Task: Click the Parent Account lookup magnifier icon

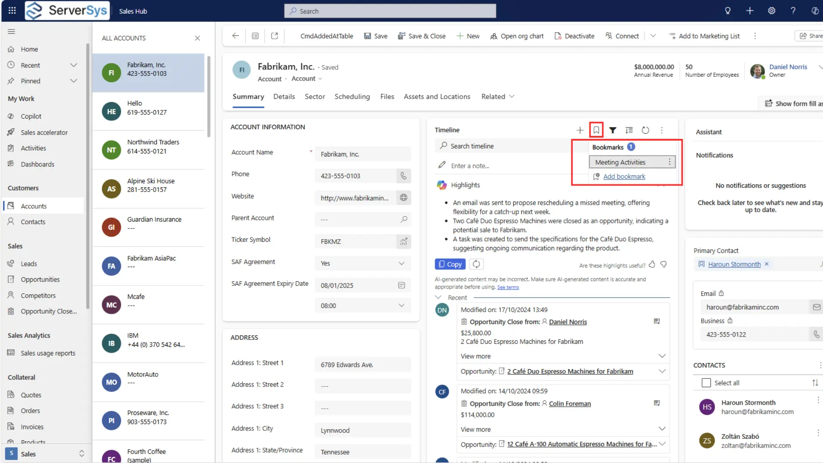Action: 403,219
